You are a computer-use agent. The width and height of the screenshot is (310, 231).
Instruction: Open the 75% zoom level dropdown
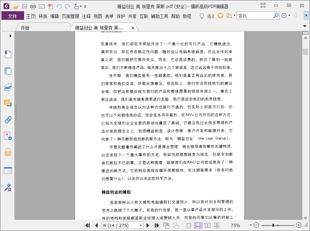[x=251, y=225]
